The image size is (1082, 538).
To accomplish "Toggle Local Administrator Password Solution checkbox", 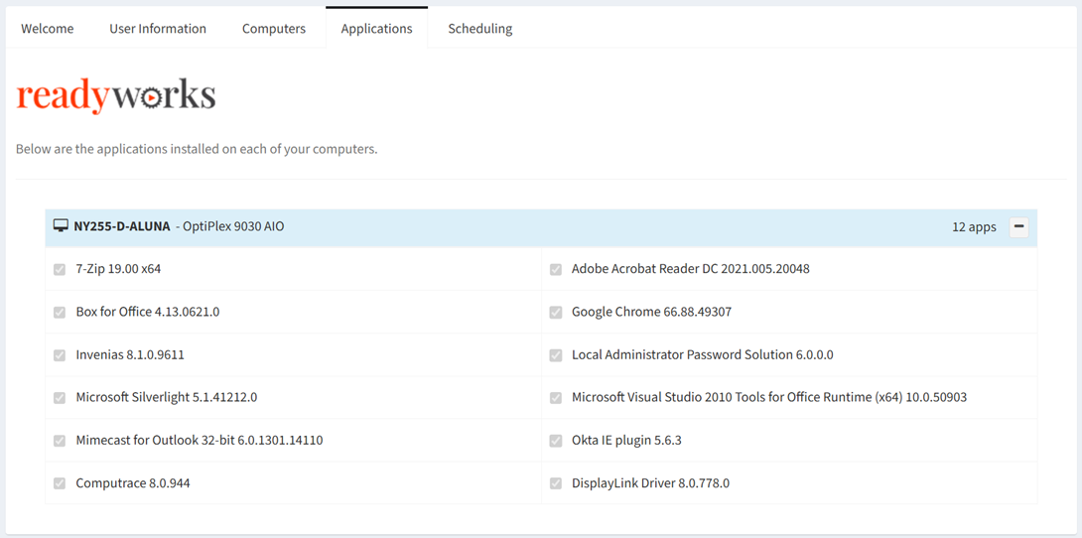I will click(x=556, y=354).
